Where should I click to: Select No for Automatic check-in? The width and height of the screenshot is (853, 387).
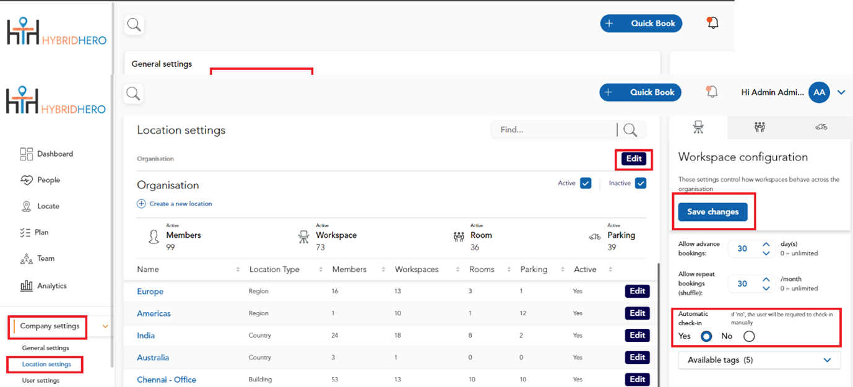pos(749,337)
